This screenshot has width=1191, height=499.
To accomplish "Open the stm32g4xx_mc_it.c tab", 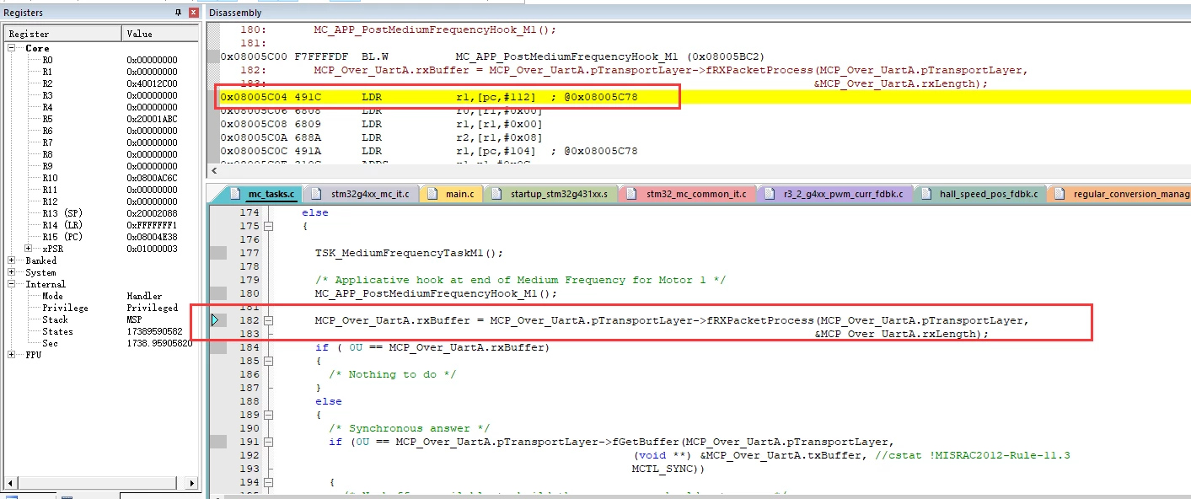I will coord(361,194).
